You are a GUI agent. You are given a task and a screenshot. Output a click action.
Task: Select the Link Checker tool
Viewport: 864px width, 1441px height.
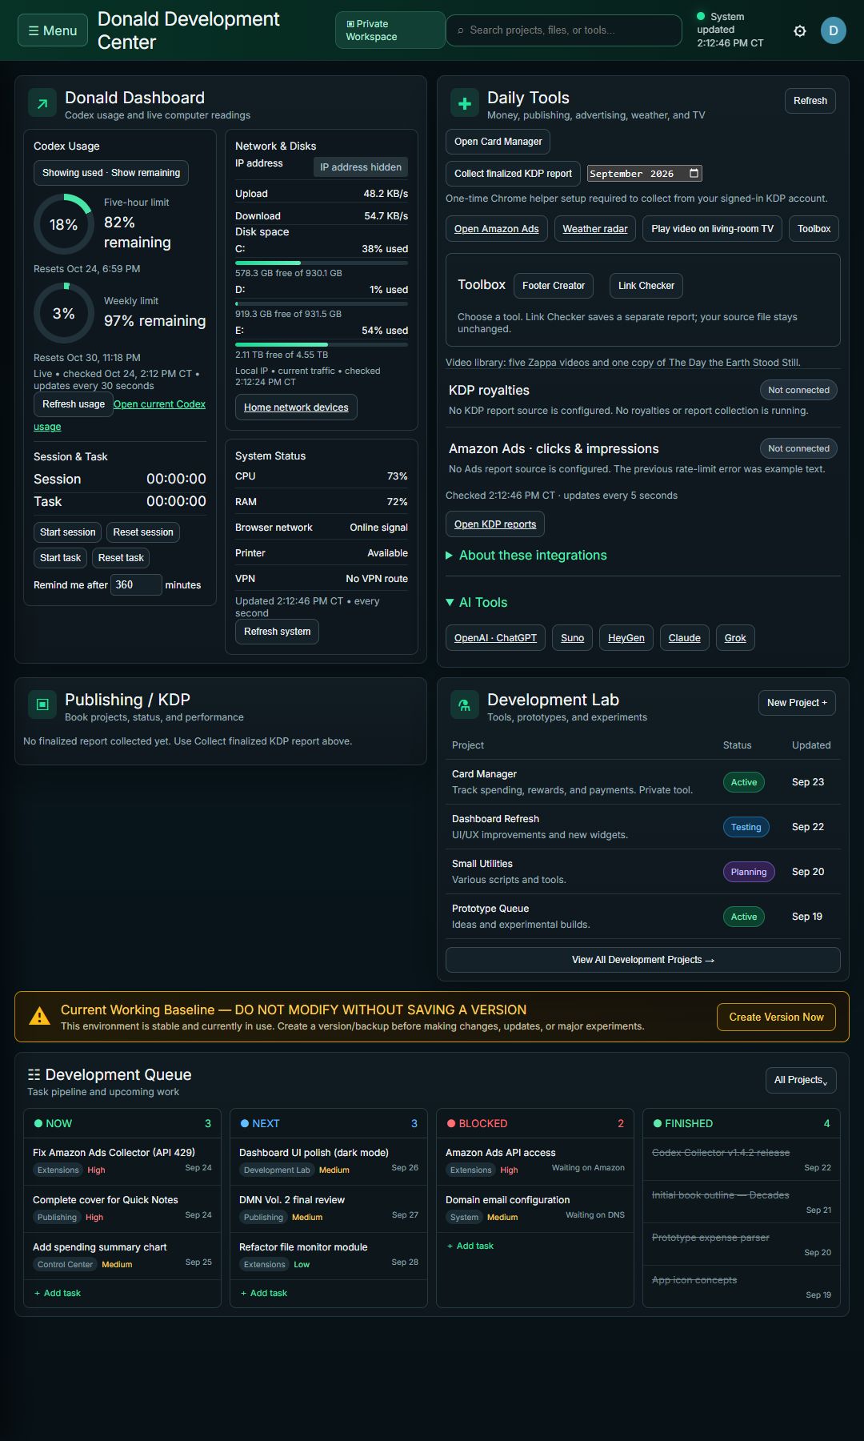[646, 285]
